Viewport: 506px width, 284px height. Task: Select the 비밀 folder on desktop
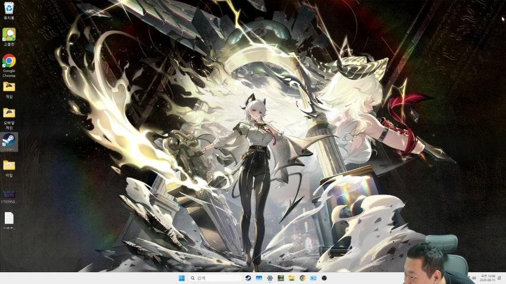pos(9,169)
